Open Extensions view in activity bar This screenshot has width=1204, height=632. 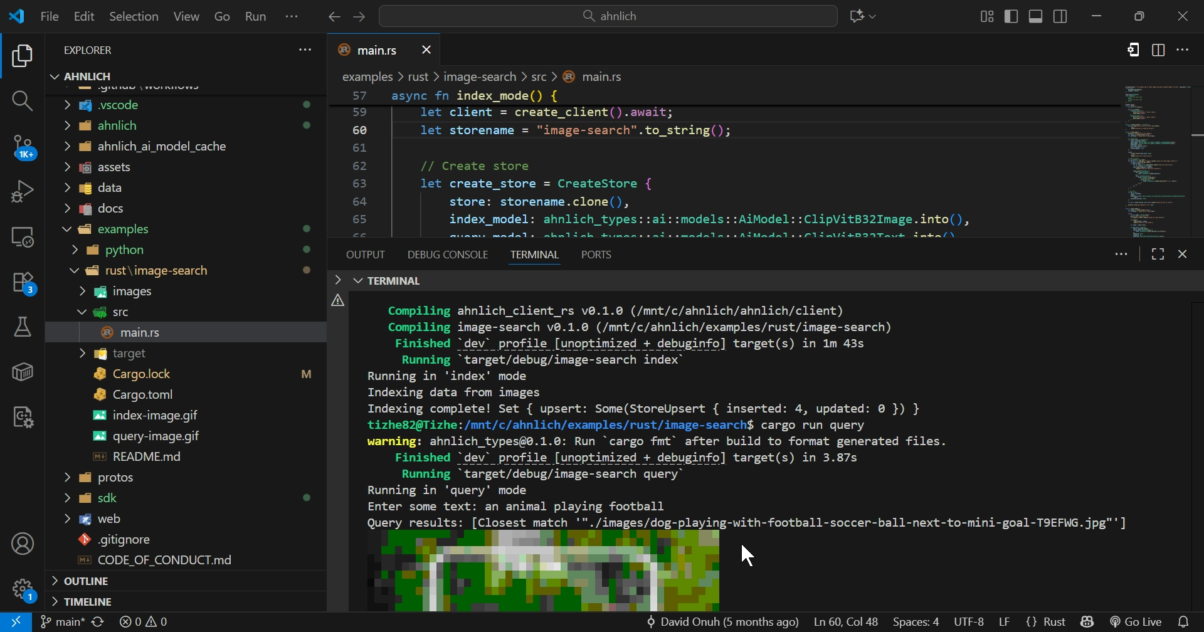coord(23,283)
